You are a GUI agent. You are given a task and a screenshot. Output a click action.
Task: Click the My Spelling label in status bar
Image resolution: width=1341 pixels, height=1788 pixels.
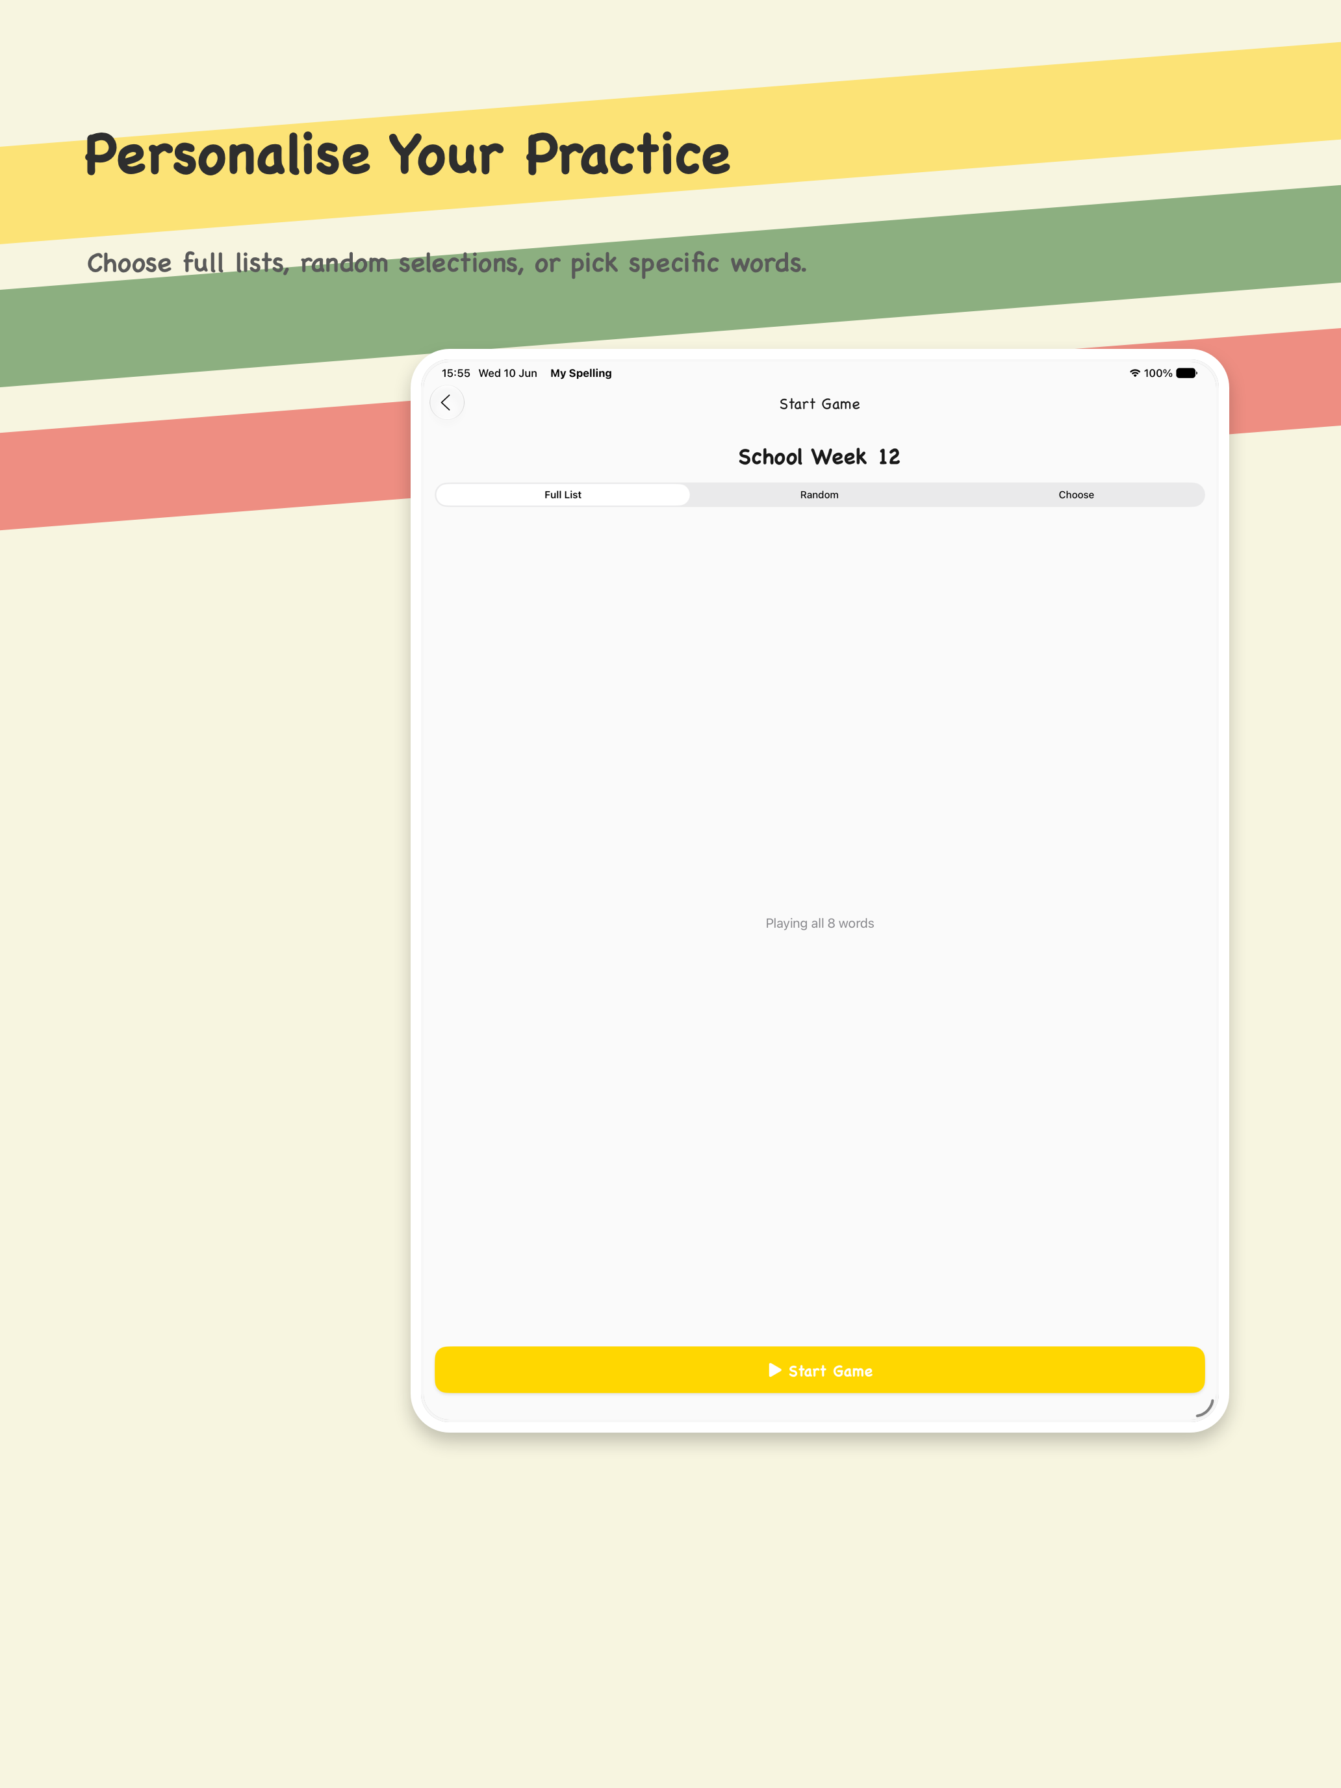pyautogui.click(x=580, y=374)
